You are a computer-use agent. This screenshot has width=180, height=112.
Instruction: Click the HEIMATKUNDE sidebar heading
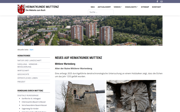pos(24,56)
